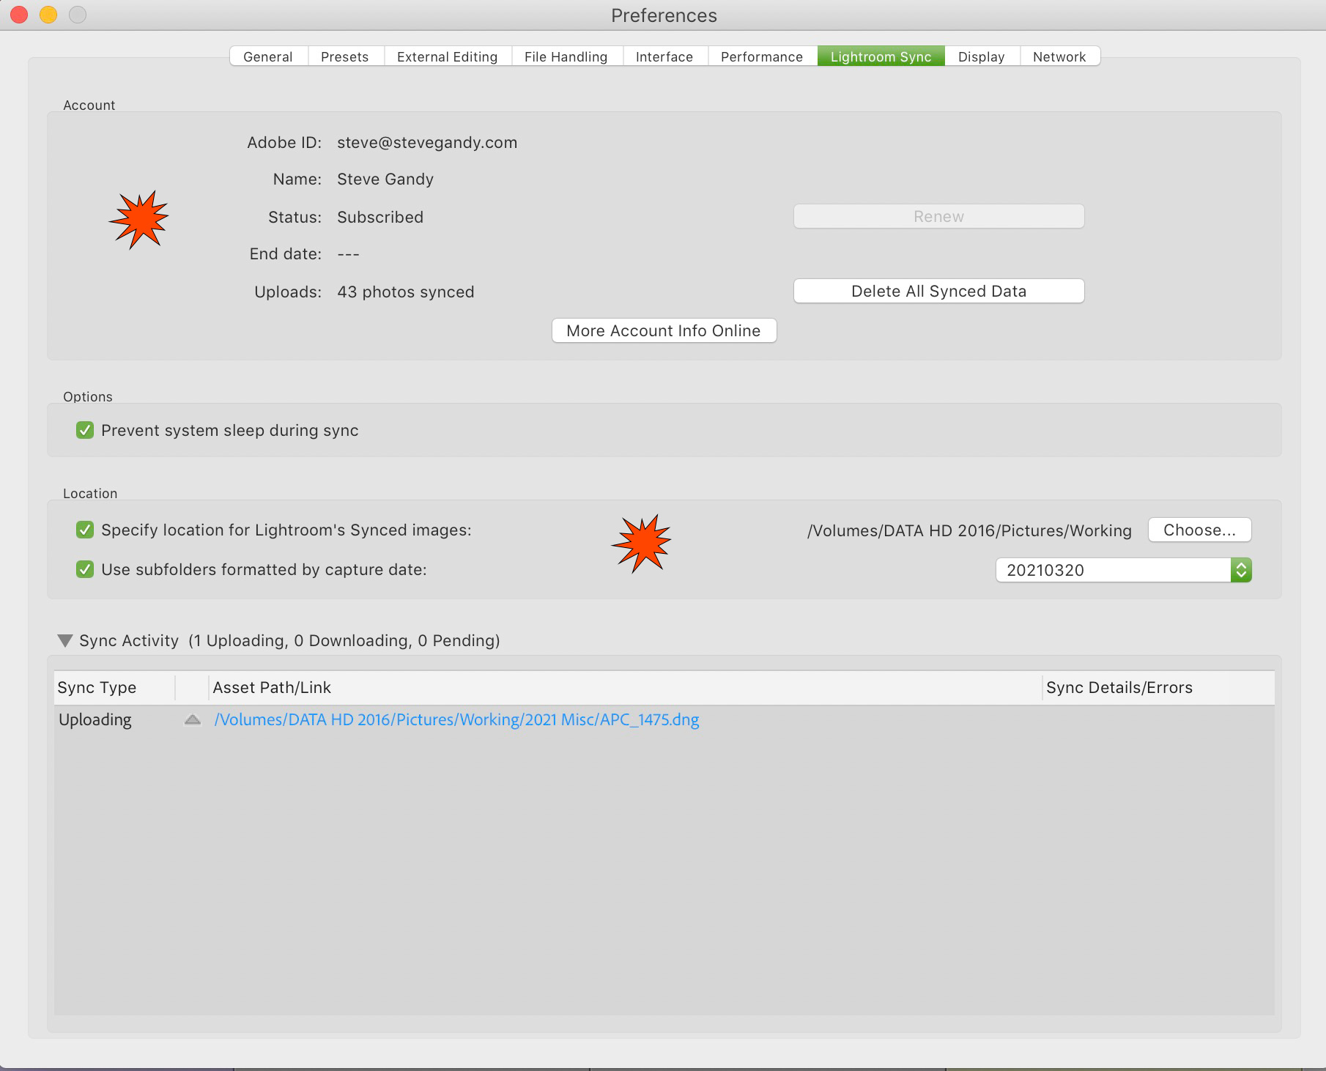Open the Presets tab
Screen dimensions: 1326x1071
tap(345, 56)
